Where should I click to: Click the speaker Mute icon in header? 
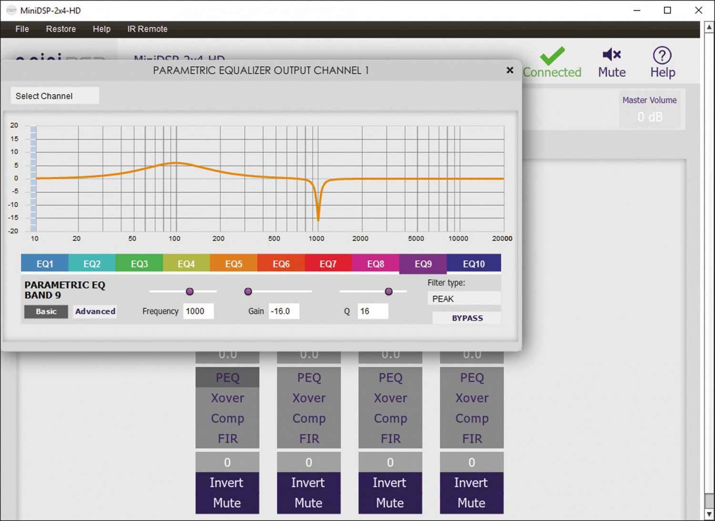(612, 55)
